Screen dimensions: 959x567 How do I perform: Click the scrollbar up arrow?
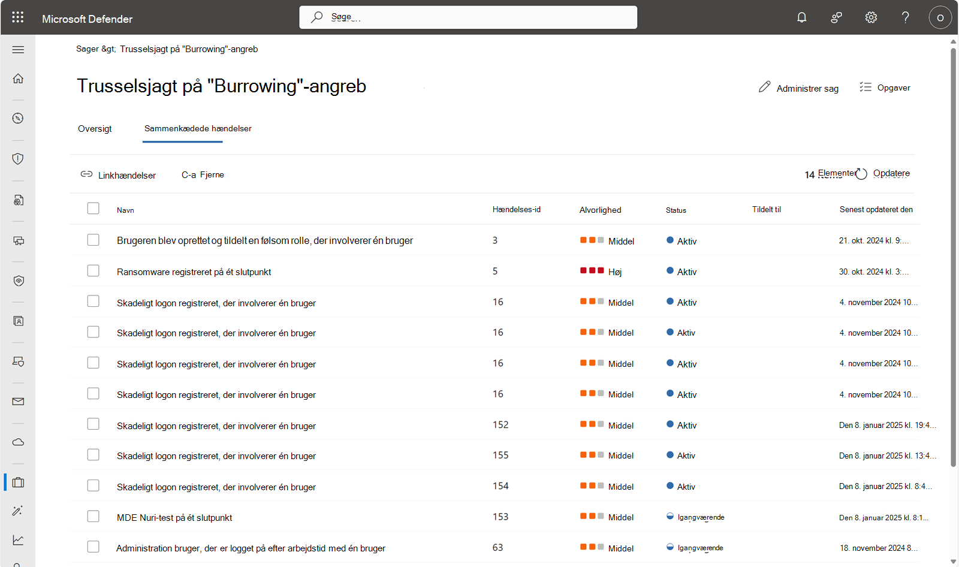953,42
